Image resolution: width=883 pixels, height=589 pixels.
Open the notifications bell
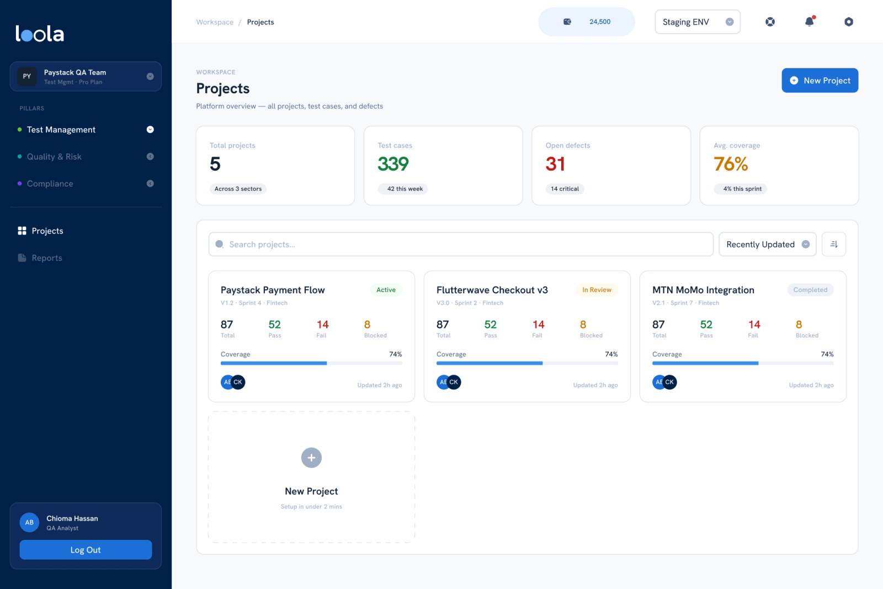coord(810,22)
